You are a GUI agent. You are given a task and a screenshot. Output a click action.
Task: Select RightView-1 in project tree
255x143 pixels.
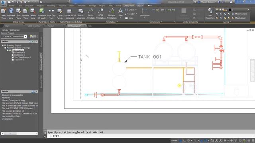[20, 55]
